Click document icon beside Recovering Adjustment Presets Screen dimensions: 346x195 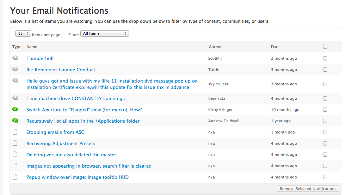click(x=15, y=143)
